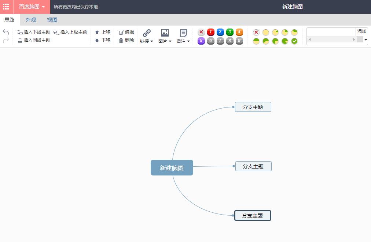371x242 pixels.
Task: Switch to the 外观 tab
Action: pyautogui.click(x=31, y=20)
